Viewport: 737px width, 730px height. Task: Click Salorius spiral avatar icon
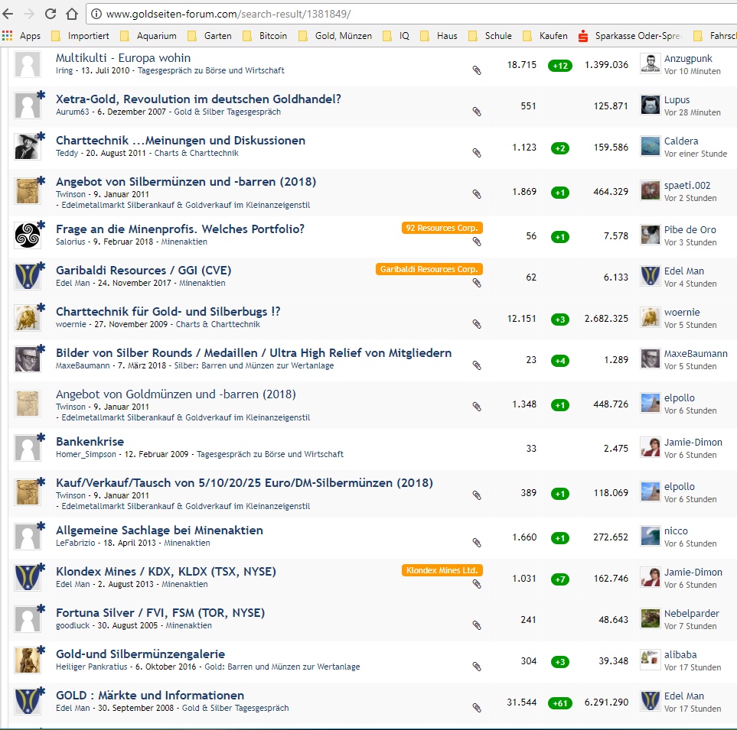[x=28, y=235]
